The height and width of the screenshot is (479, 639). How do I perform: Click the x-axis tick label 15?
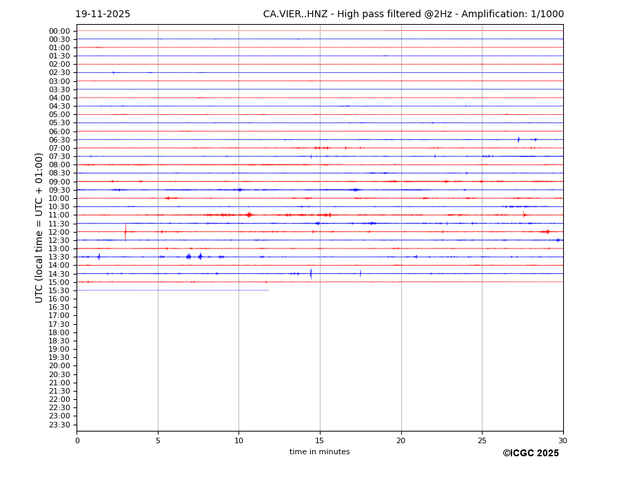tap(320, 440)
